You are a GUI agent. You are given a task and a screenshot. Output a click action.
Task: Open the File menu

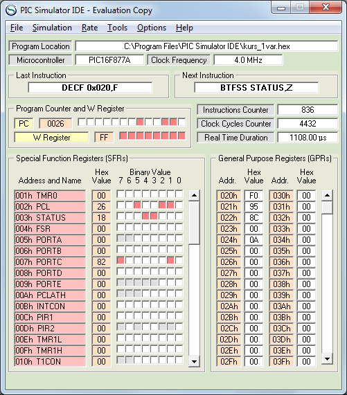tap(17, 28)
